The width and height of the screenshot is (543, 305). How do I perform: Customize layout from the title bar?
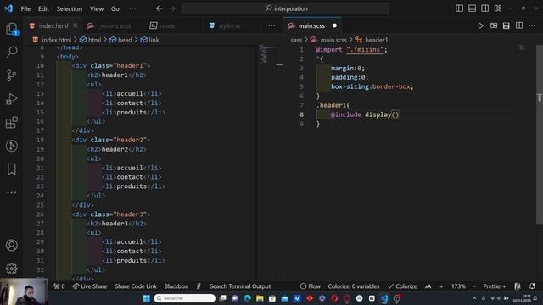click(498, 8)
